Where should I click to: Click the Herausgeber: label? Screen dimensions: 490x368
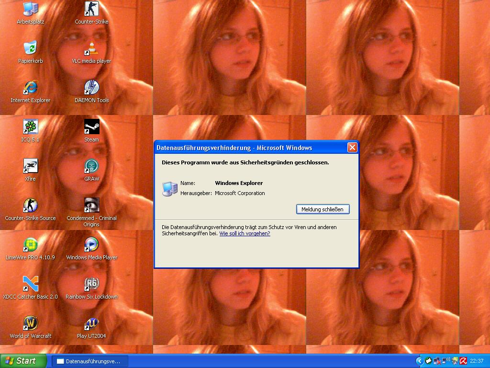pyautogui.click(x=196, y=193)
